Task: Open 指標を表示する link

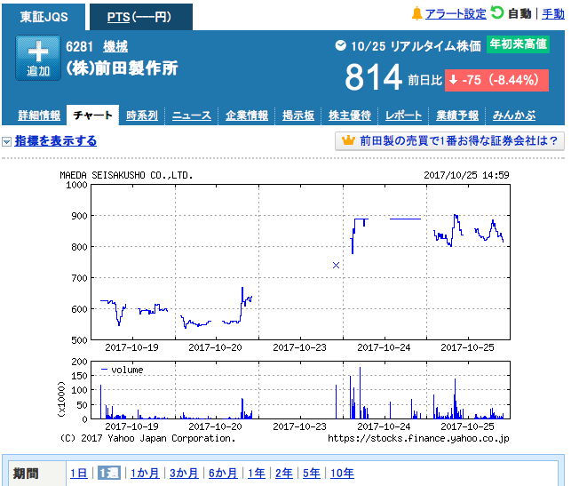Action: click(56, 141)
